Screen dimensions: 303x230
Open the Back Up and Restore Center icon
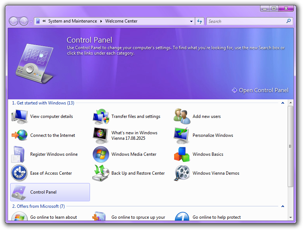coord(101,173)
